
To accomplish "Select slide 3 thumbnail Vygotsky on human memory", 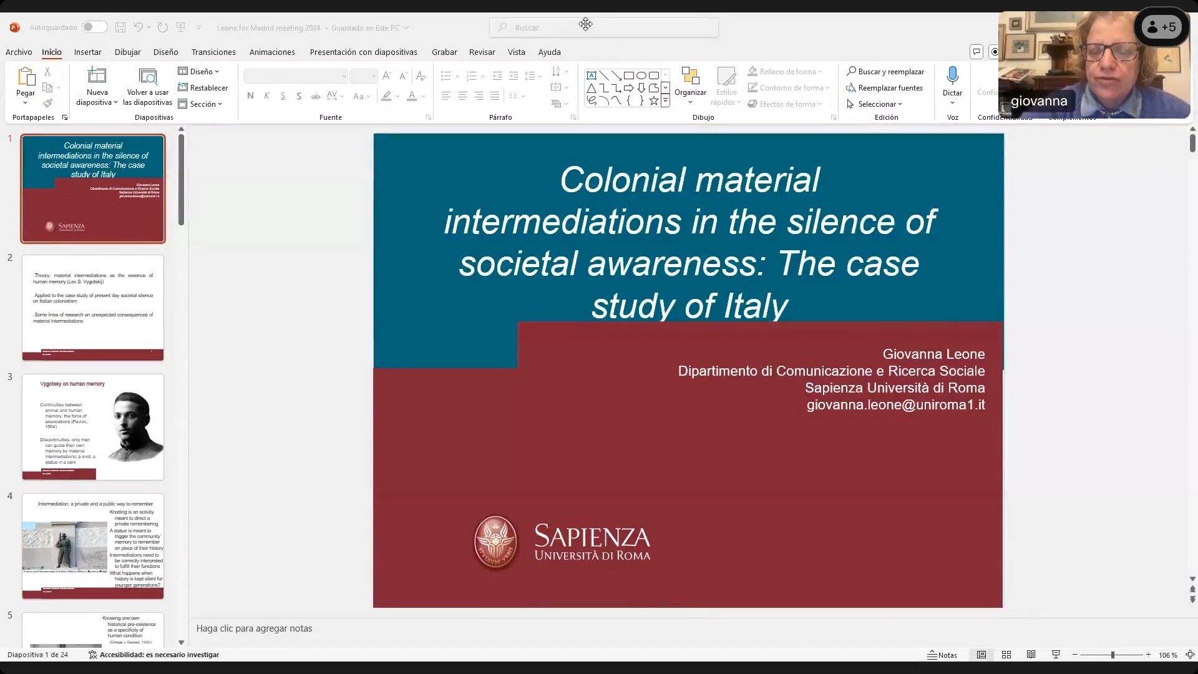I will coord(93,427).
